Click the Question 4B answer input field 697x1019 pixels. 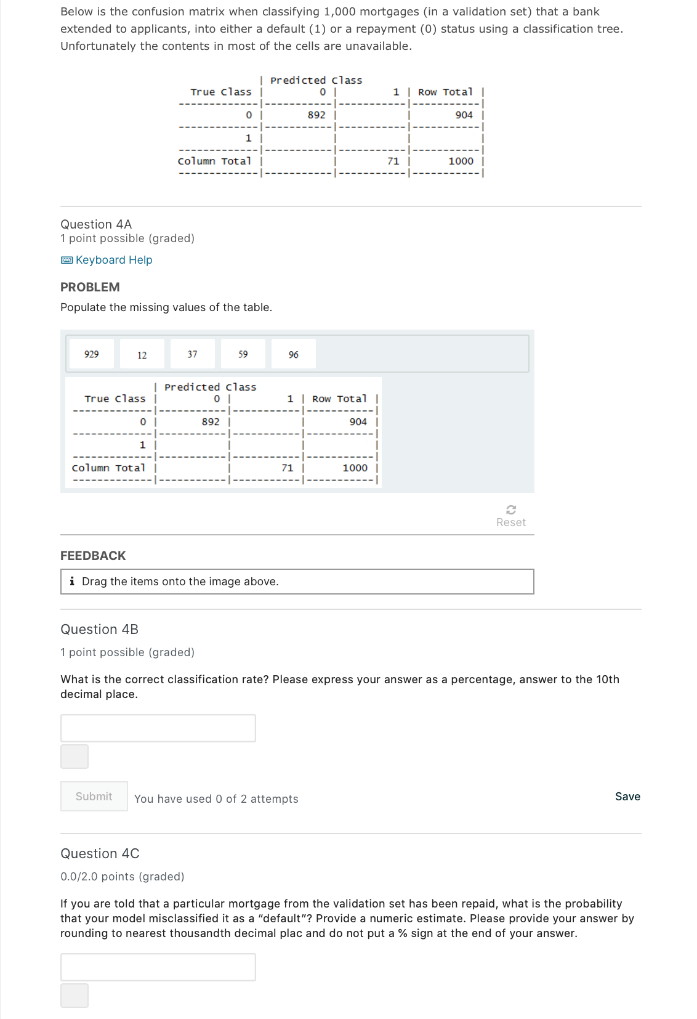pos(158,727)
